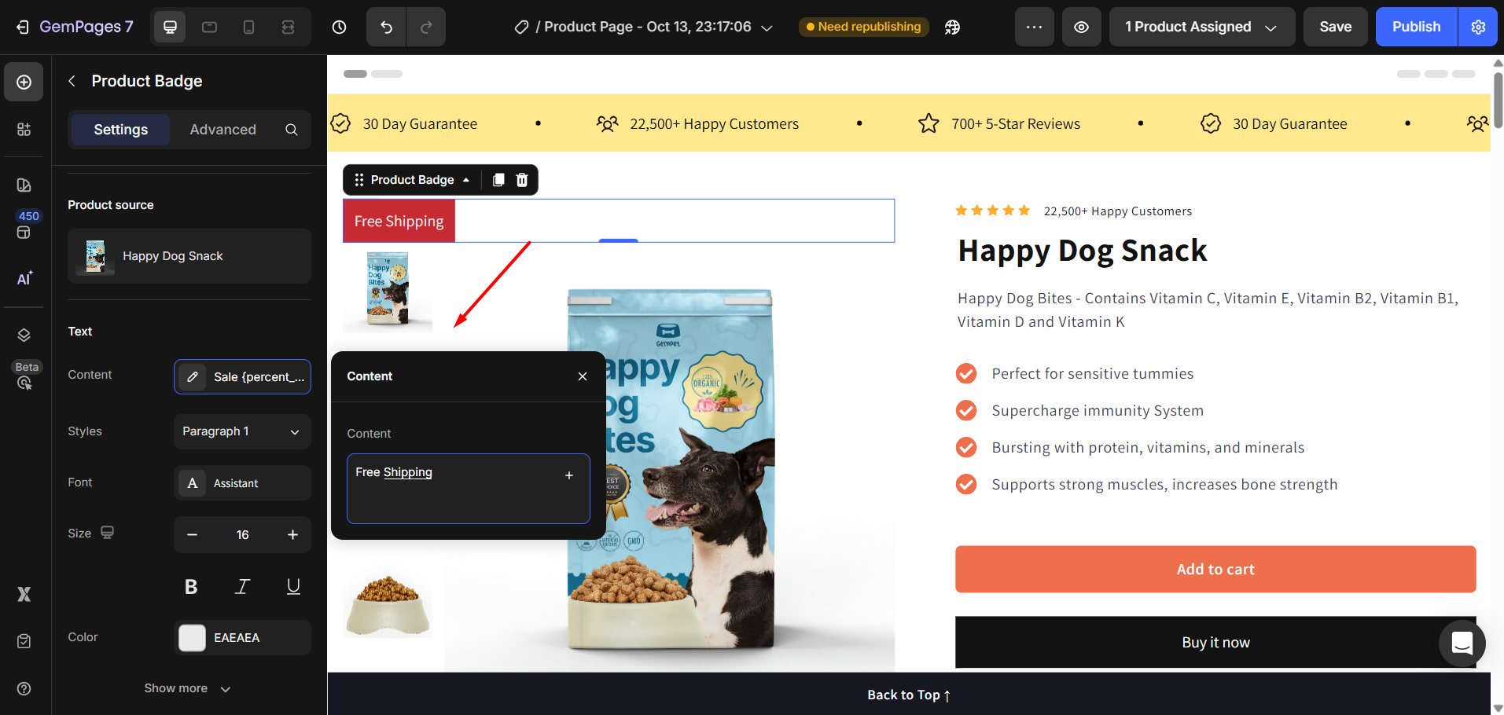Toggle italic formatting for badge text
Screen dimensions: 1504x715
tap(241, 586)
